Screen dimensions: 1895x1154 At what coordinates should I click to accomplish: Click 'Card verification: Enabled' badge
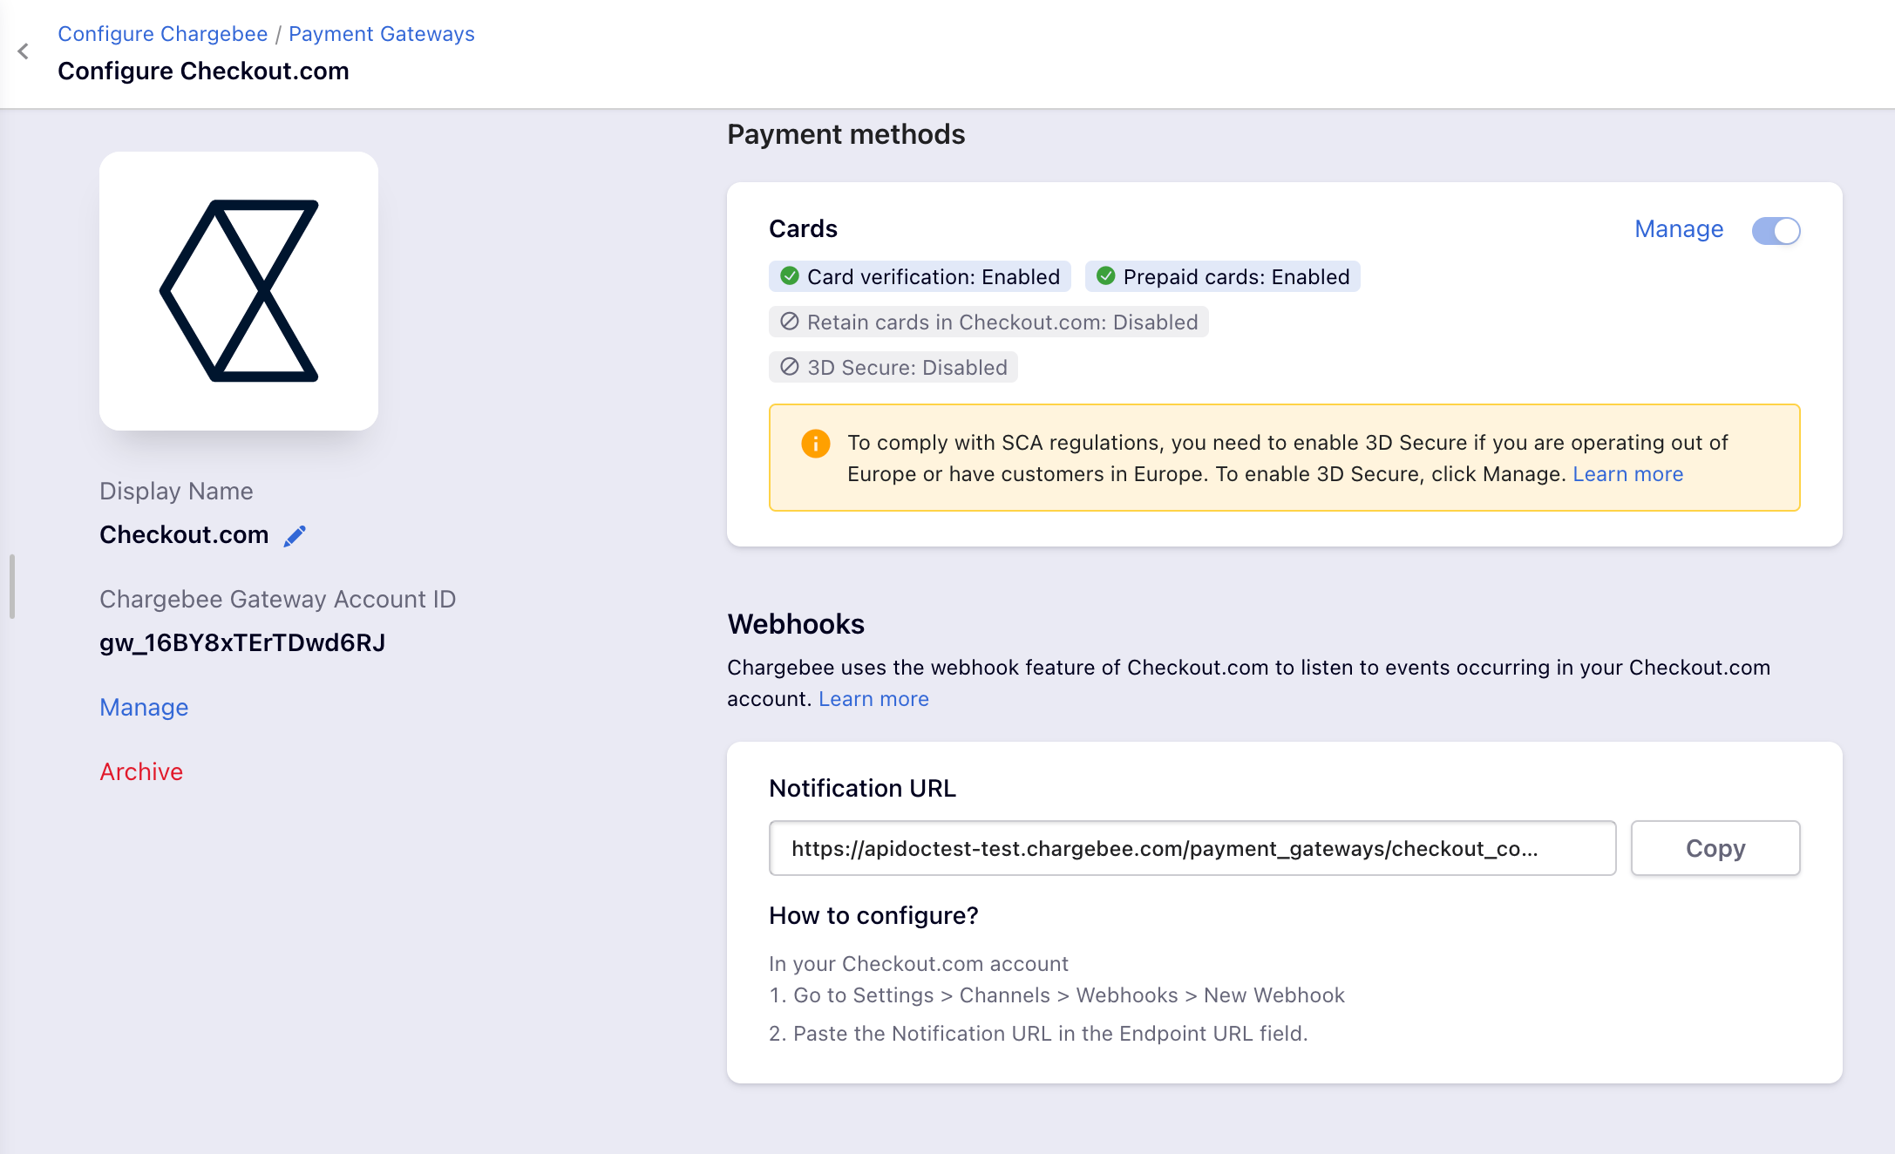pyautogui.click(x=920, y=276)
